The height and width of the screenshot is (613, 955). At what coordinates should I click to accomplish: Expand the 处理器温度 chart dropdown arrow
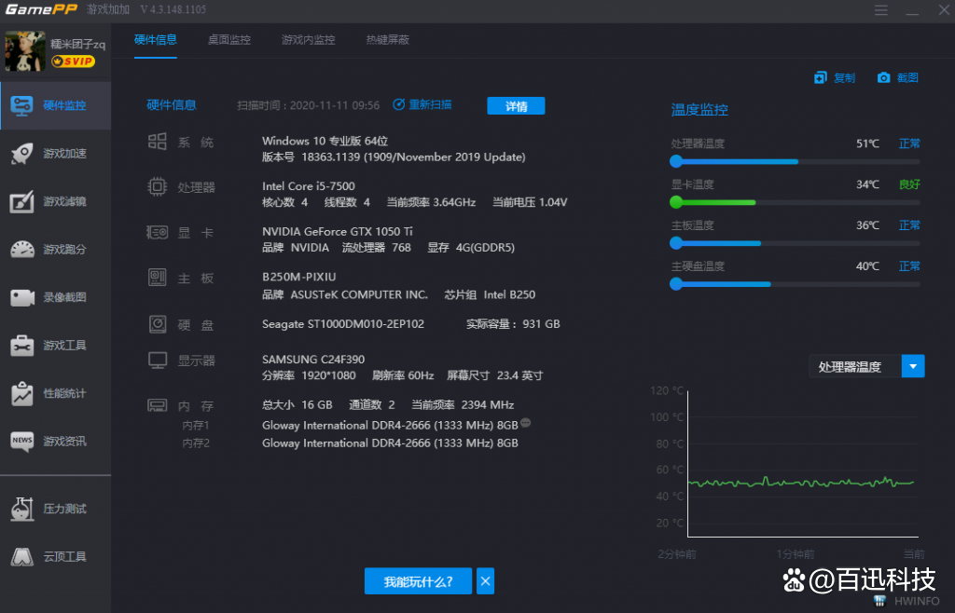[913, 366]
